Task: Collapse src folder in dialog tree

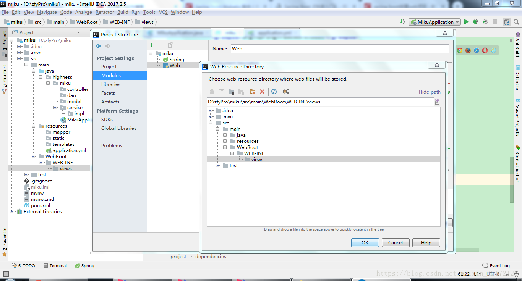Action: [211, 123]
